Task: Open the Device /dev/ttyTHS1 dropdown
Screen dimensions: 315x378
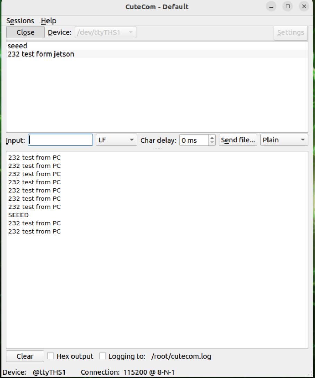Action: (x=105, y=32)
